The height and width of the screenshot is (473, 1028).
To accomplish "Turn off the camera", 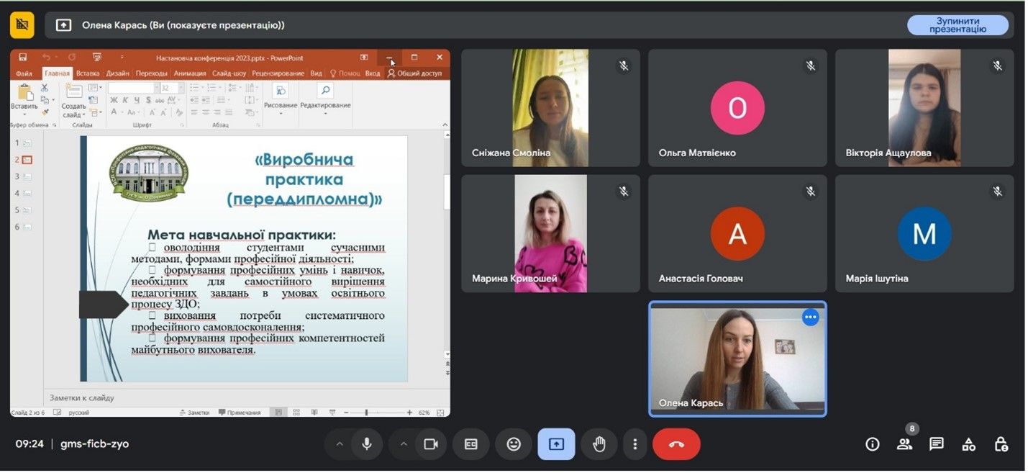I will click(x=430, y=444).
